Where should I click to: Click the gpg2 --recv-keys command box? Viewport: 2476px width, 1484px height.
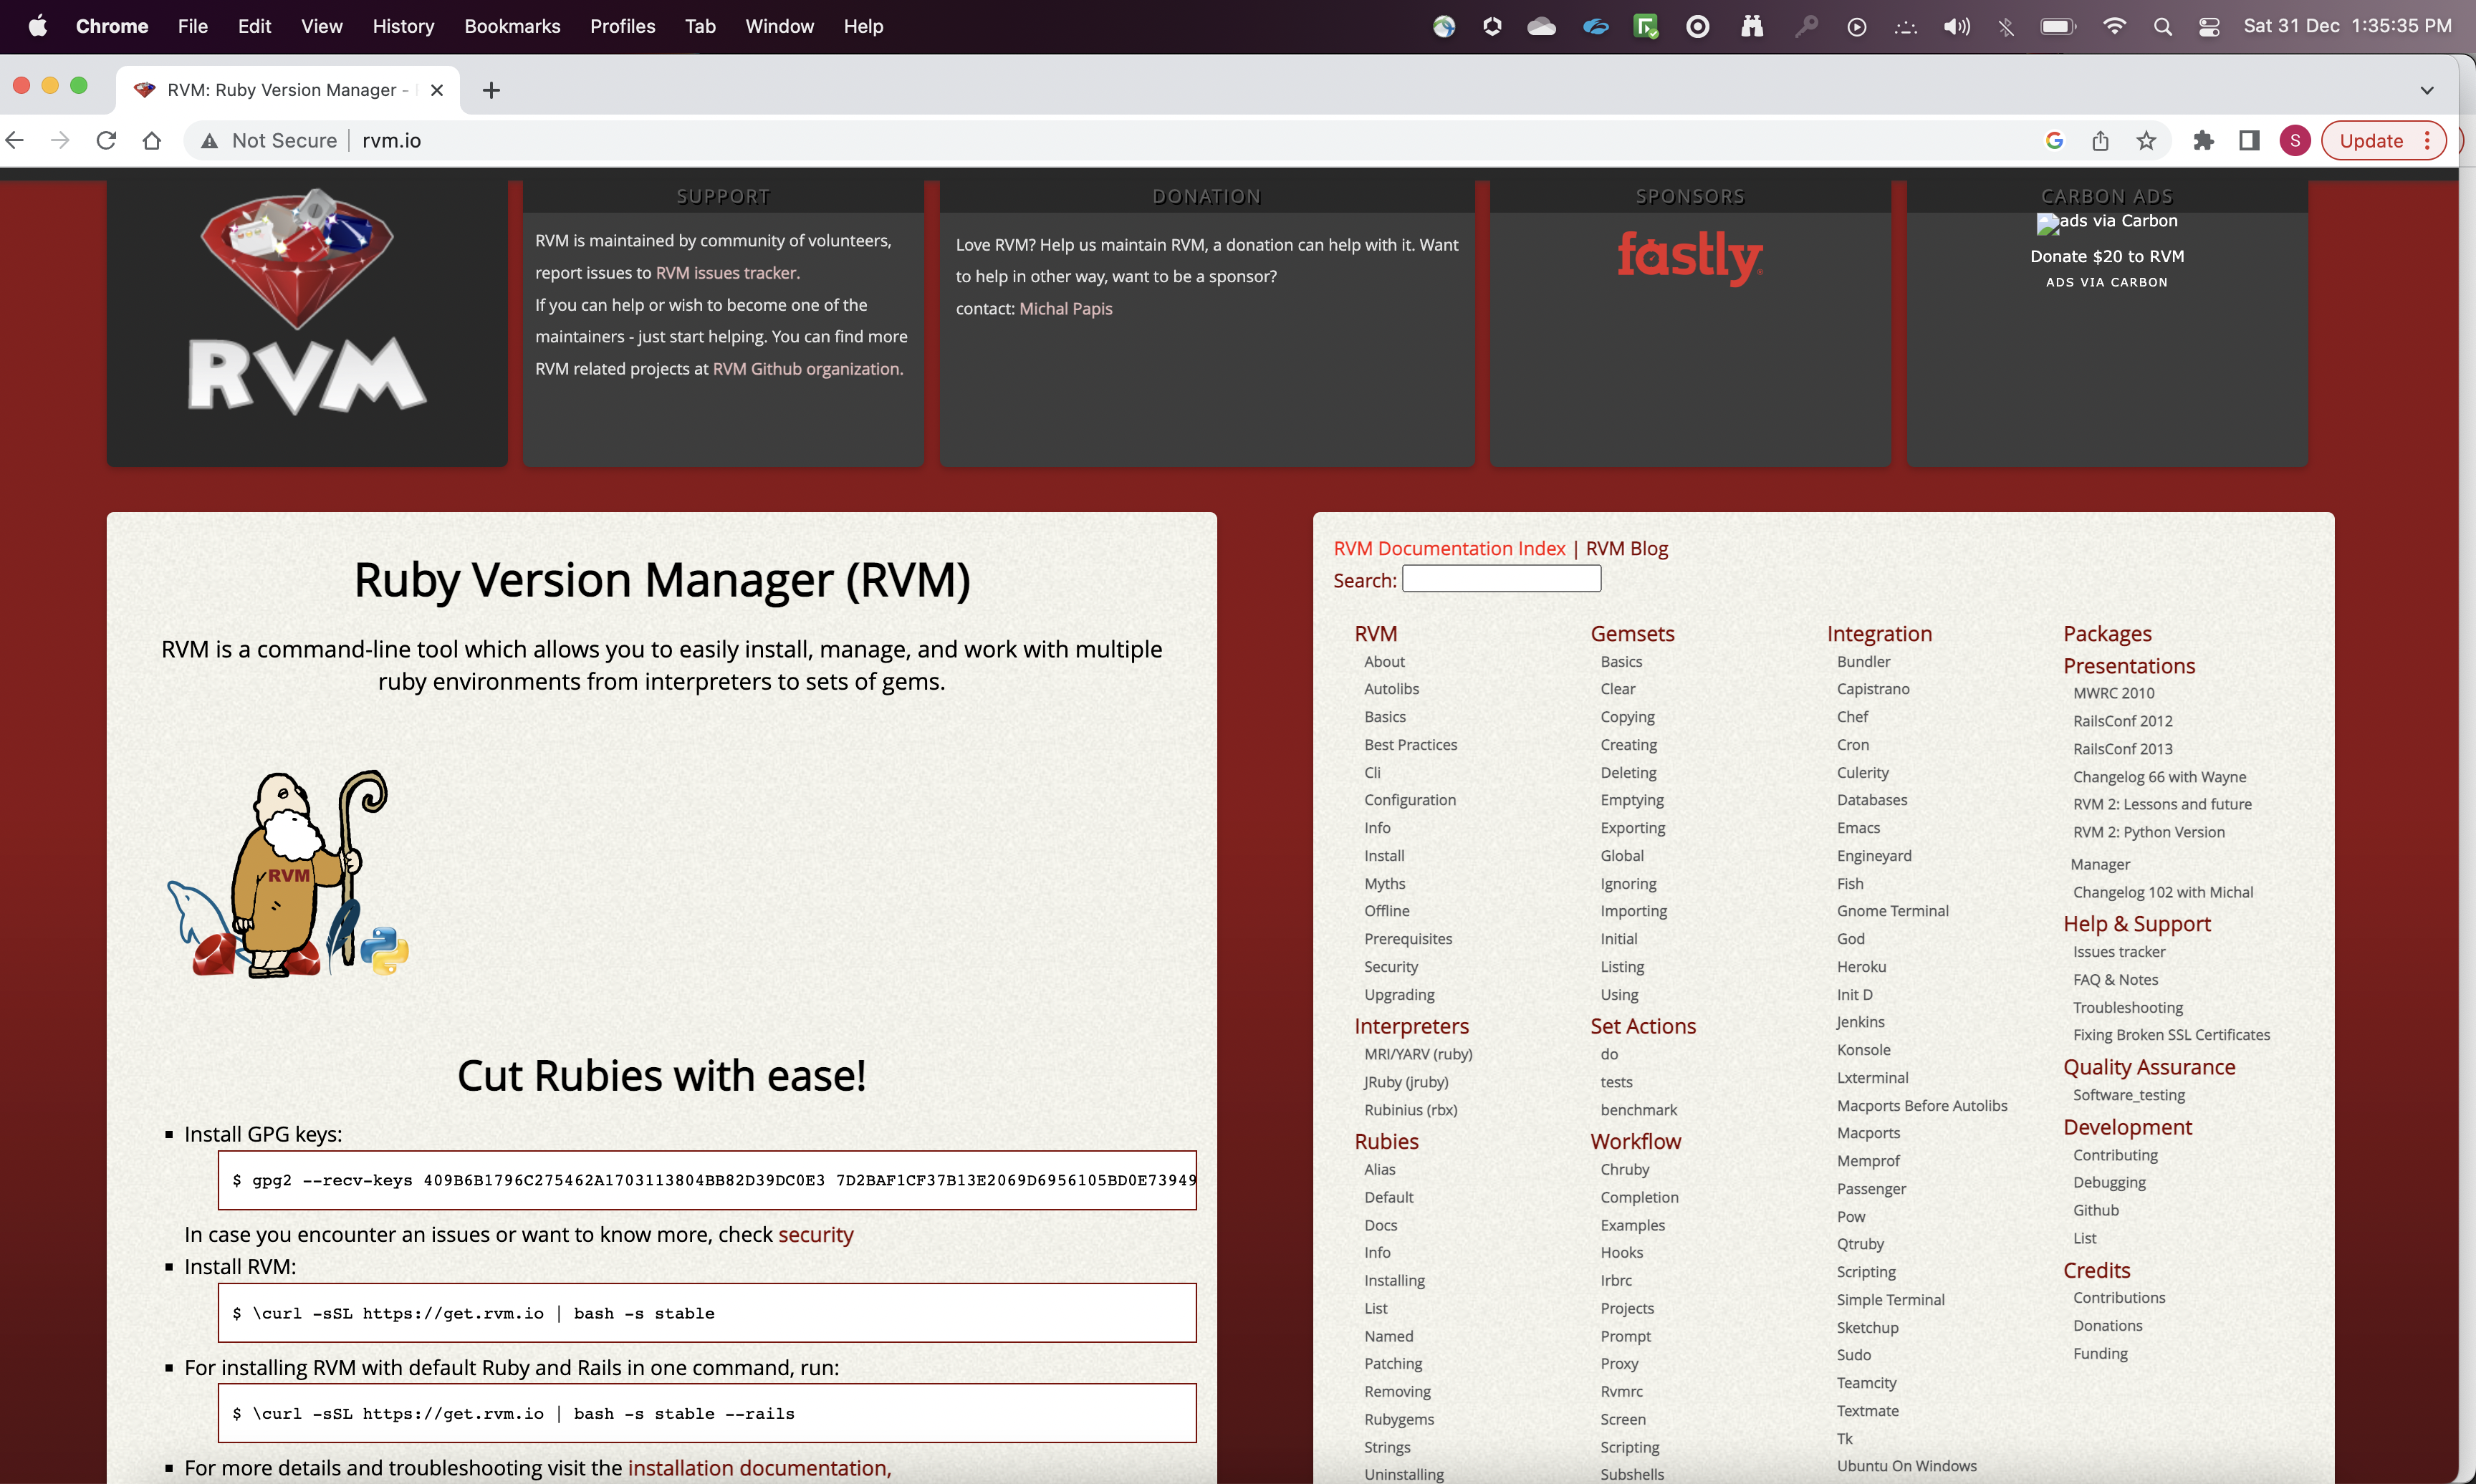(x=707, y=1180)
